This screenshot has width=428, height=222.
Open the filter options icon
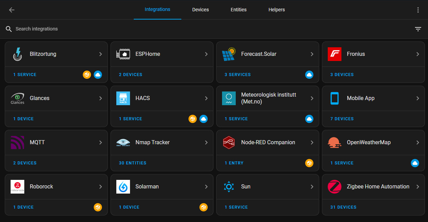418,29
